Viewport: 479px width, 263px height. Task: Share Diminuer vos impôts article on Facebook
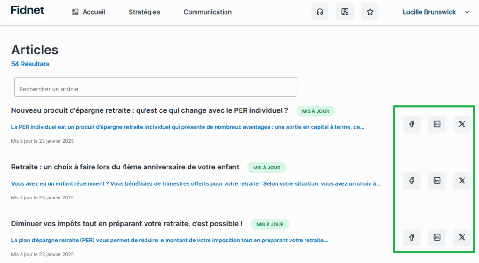(412, 237)
